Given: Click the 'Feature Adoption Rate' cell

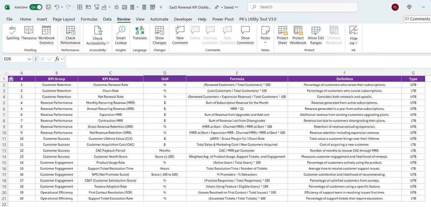Looking at the screenshot, I should pos(110,186).
